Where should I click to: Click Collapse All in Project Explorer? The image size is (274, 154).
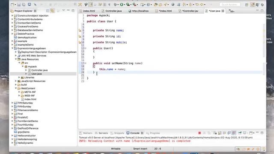(48, 11)
